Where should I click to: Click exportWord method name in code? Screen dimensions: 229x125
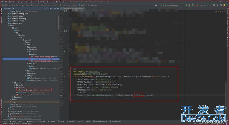(89, 77)
